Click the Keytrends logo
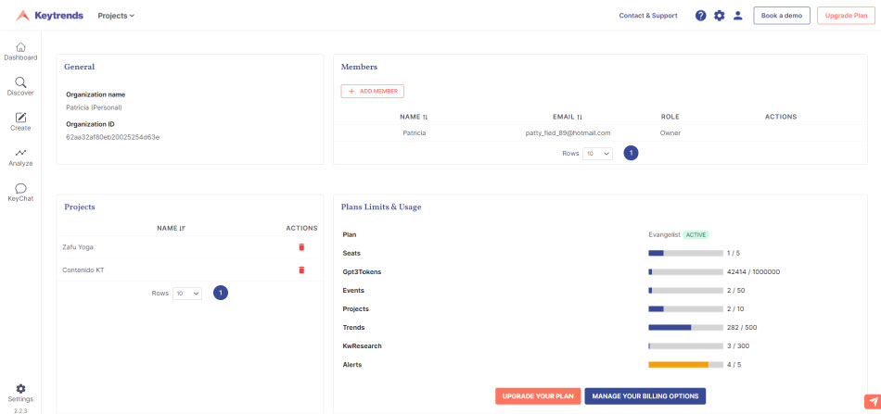881x414 pixels. tap(49, 16)
